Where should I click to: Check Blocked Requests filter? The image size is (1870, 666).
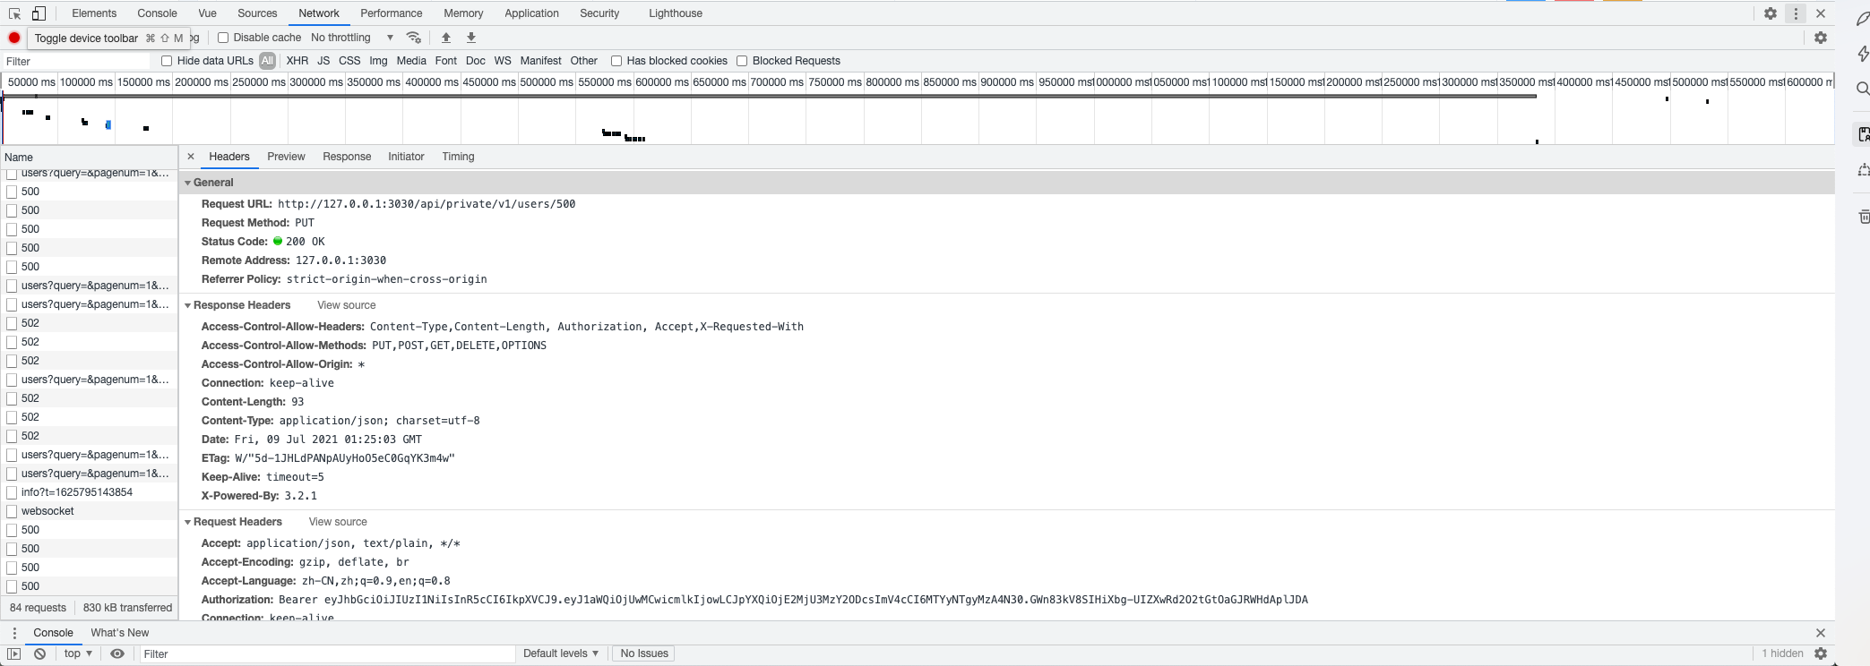(x=742, y=61)
